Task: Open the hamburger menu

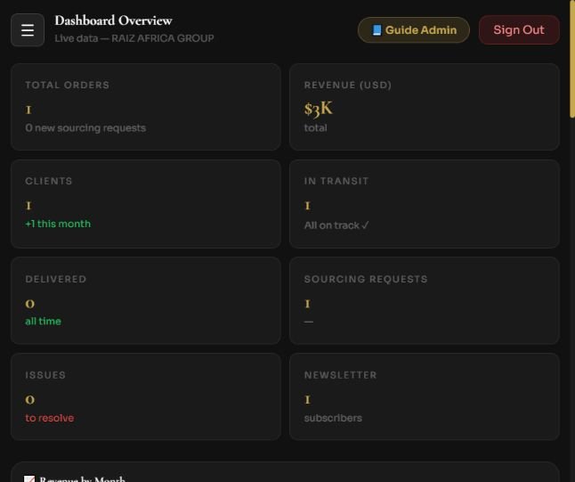Action: tap(28, 30)
